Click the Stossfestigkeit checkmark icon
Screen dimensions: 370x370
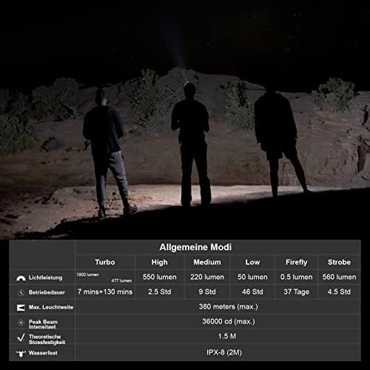click(x=21, y=337)
